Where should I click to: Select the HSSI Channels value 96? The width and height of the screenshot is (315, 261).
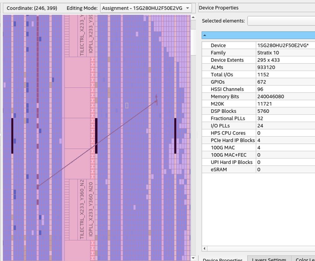click(x=260, y=89)
